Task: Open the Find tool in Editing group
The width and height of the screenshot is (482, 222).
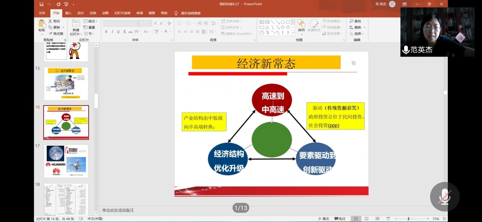Action: point(355,20)
